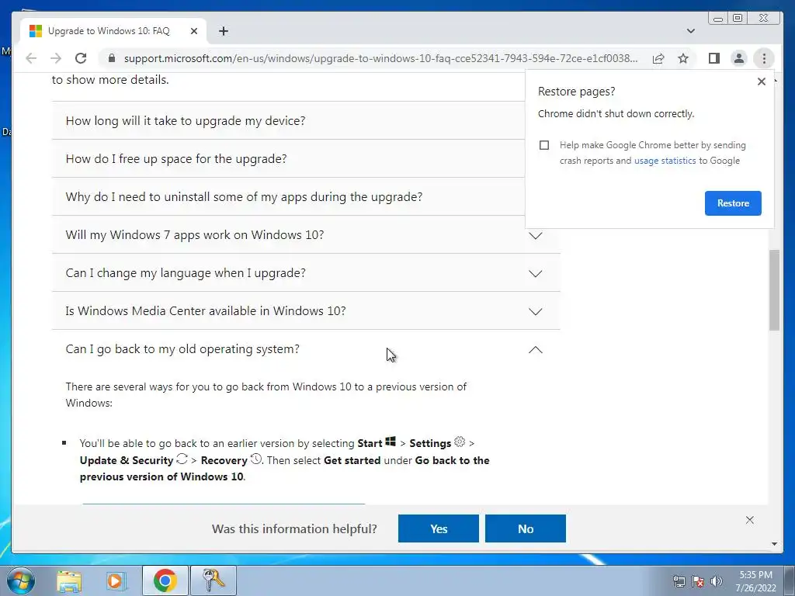
Task: Bookmark this page with the star icon
Action: 683,58
